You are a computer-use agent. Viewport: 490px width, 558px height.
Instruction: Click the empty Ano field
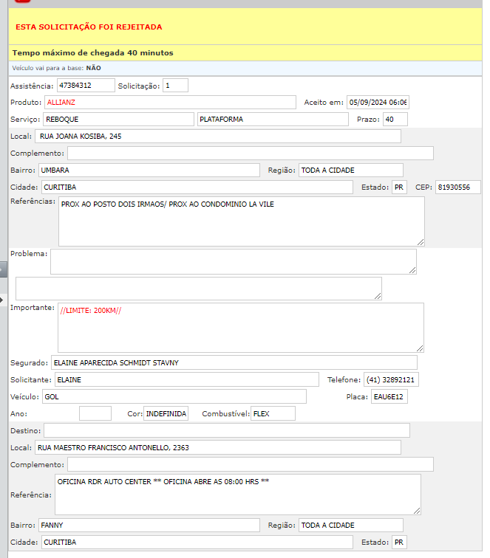(95, 413)
